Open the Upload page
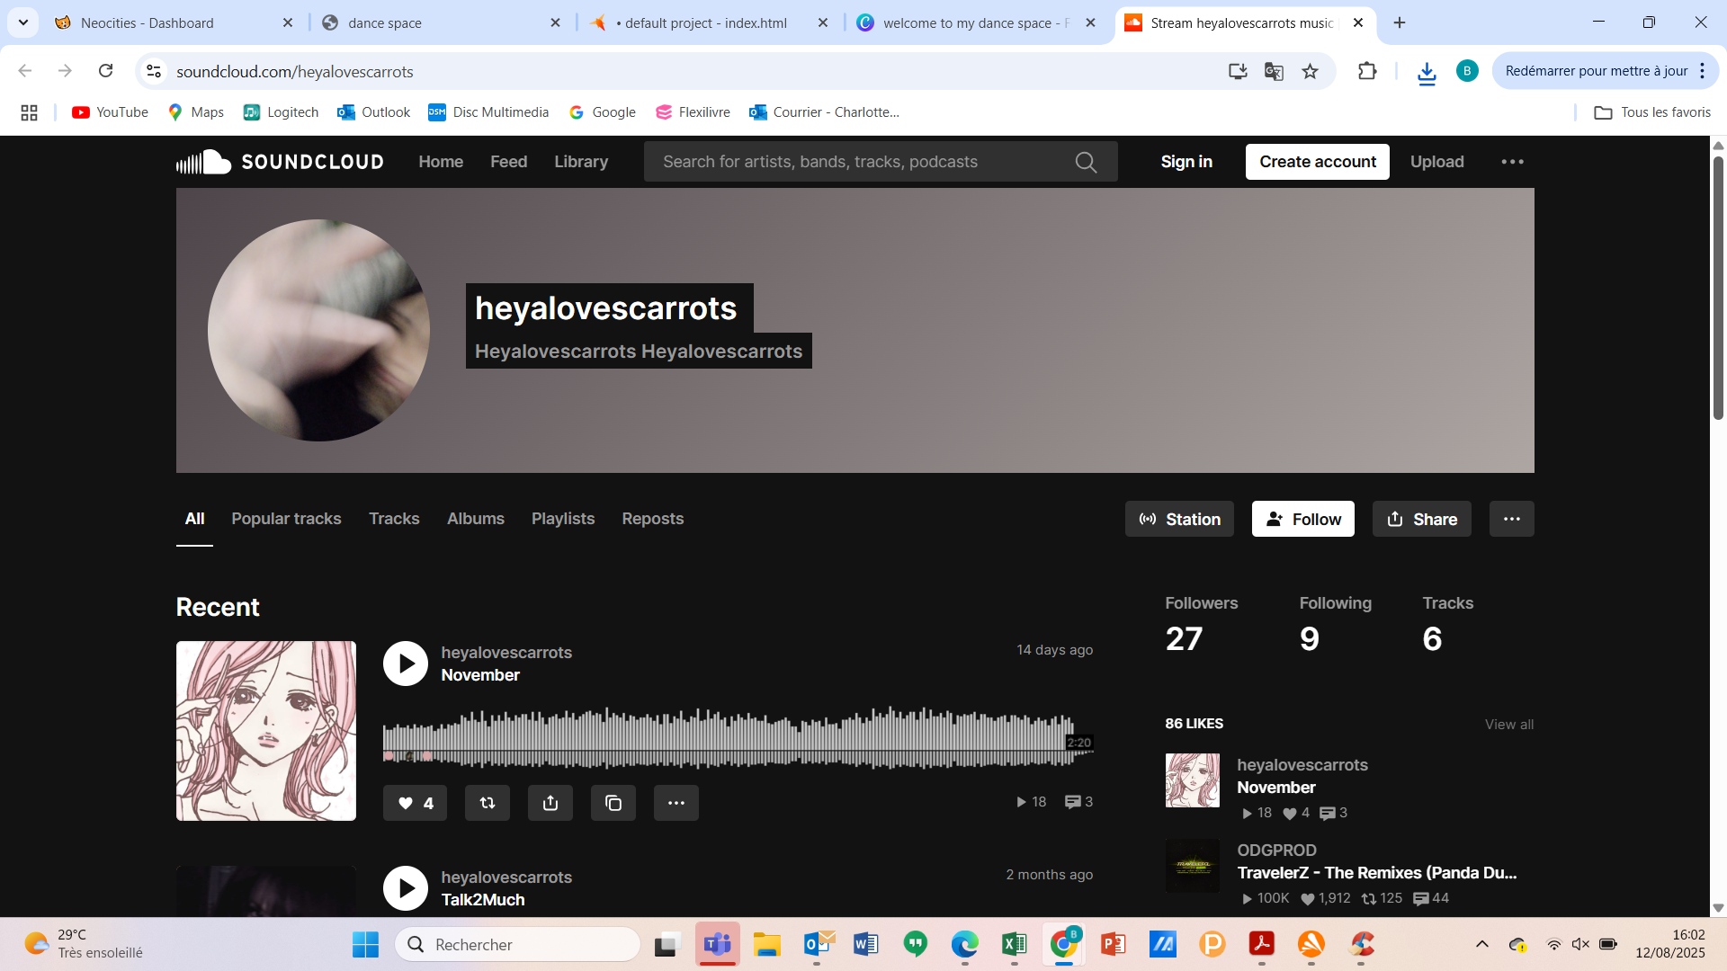 (x=1436, y=162)
